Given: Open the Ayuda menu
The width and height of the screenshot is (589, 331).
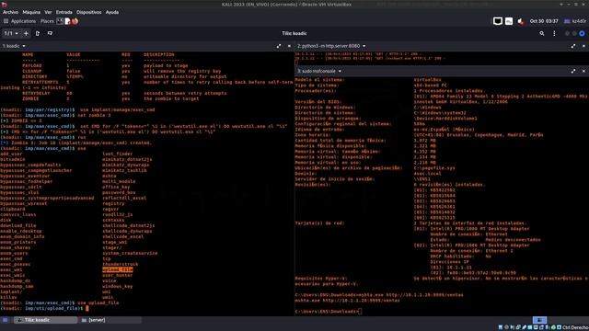Looking at the screenshot, I should (x=112, y=12).
